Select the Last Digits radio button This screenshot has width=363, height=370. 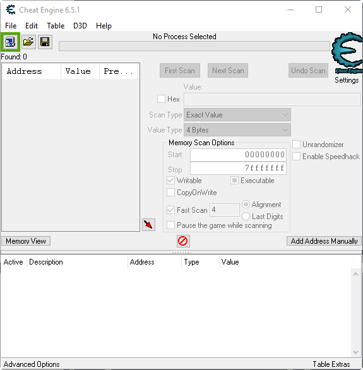[246, 217]
